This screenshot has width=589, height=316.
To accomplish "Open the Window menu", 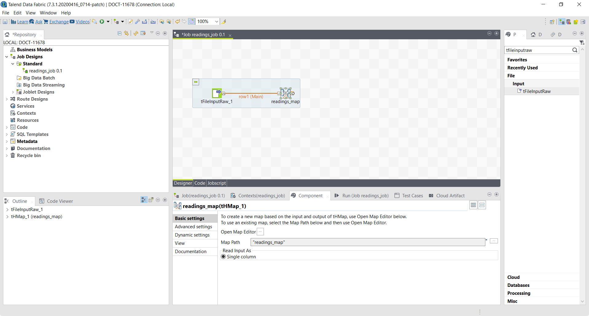I will [x=48, y=13].
